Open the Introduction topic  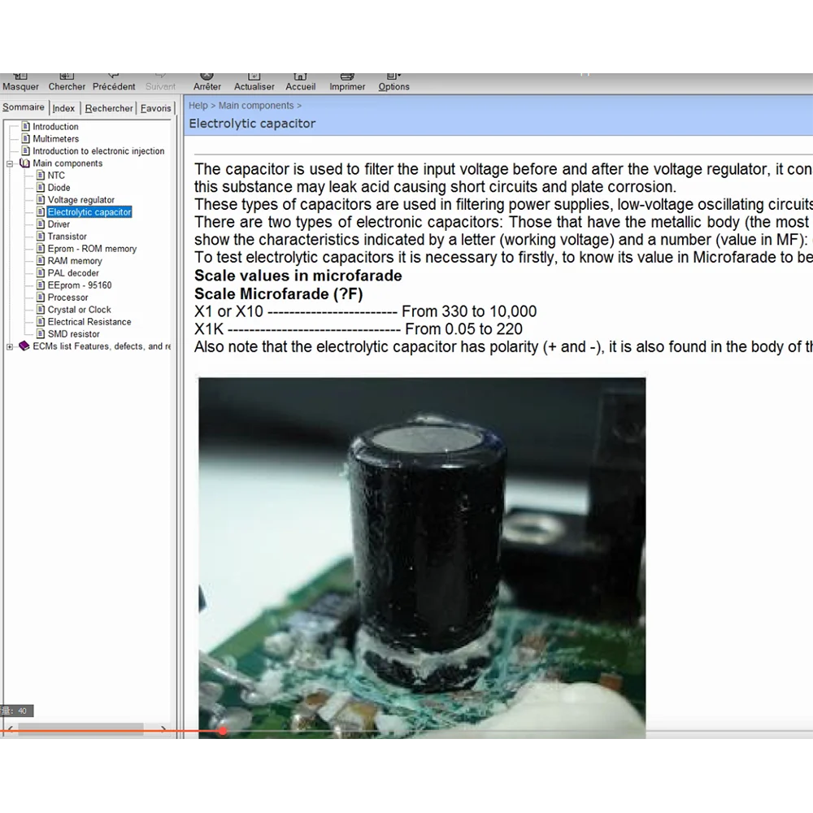coord(55,127)
